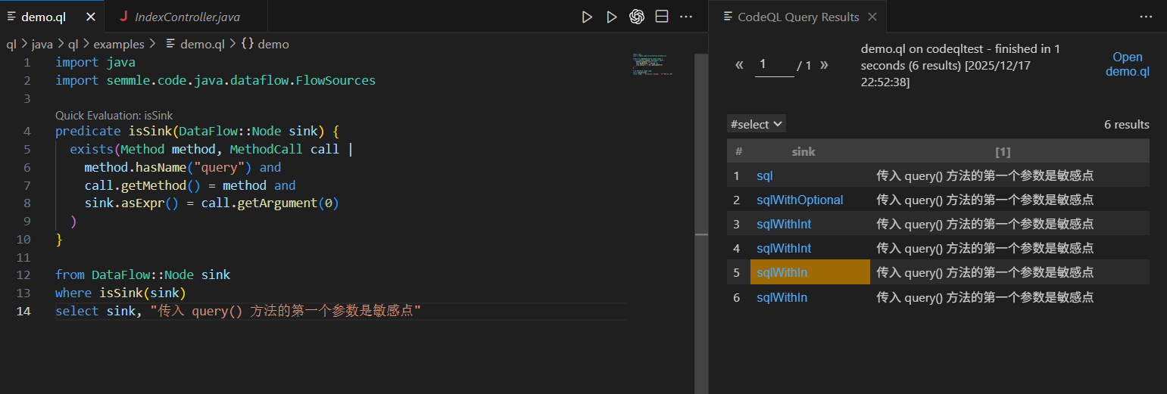Click the code minimap preview
1167x394 pixels.
(x=652, y=64)
